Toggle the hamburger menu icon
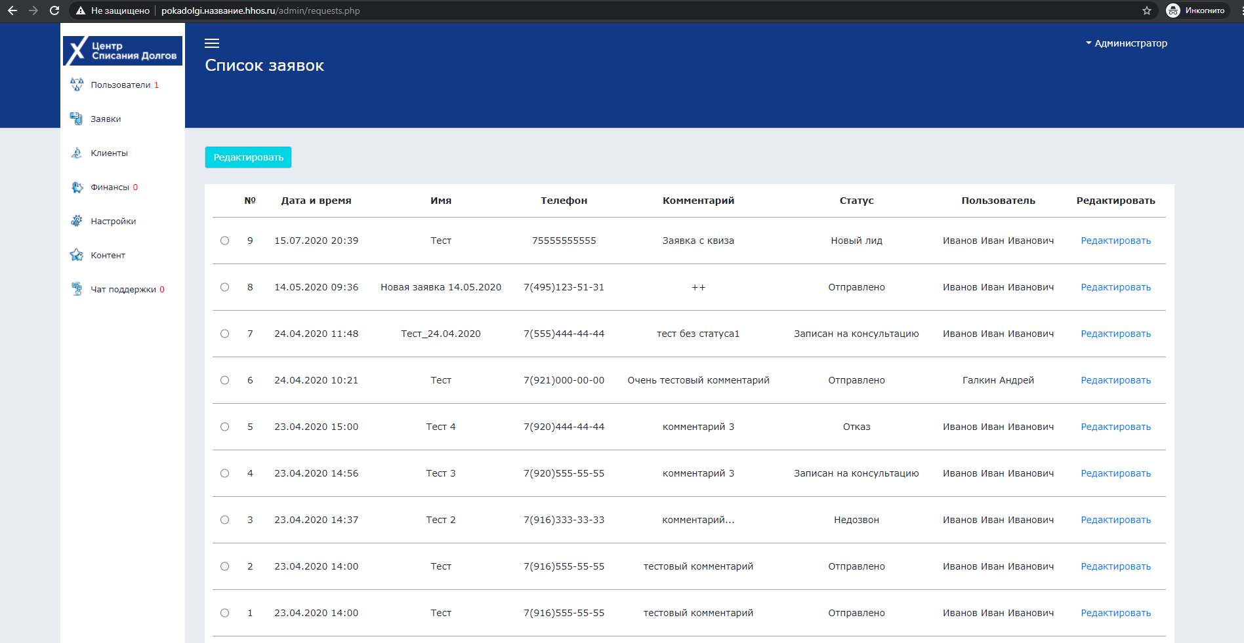1244x643 pixels. [x=212, y=43]
